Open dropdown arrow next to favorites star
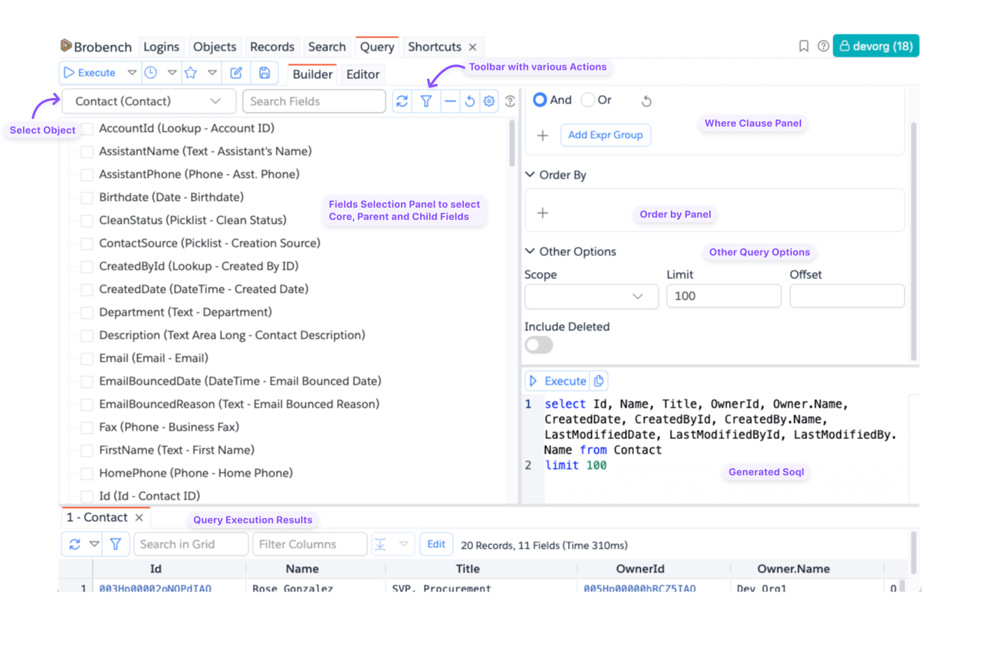The image size is (1005, 672). click(x=212, y=73)
